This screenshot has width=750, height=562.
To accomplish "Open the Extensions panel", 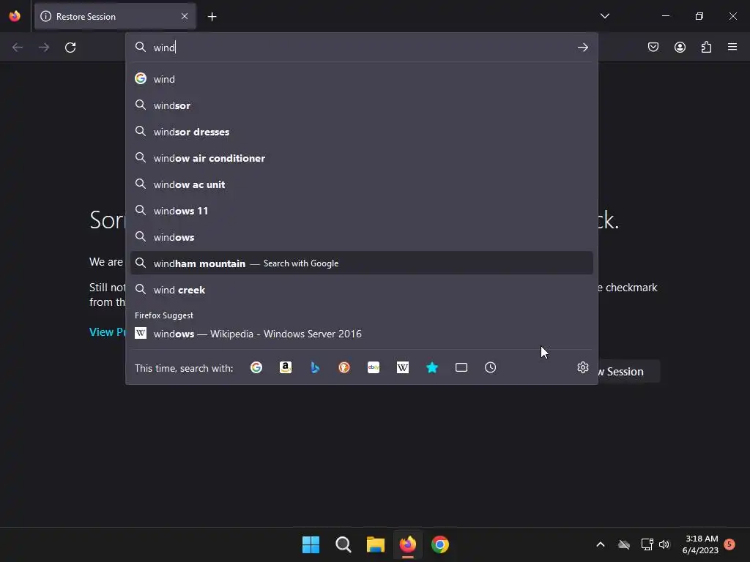I will [x=706, y=47].
